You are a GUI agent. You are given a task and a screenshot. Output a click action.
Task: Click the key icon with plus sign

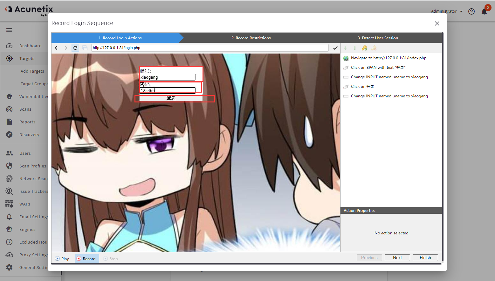point(364,48)
